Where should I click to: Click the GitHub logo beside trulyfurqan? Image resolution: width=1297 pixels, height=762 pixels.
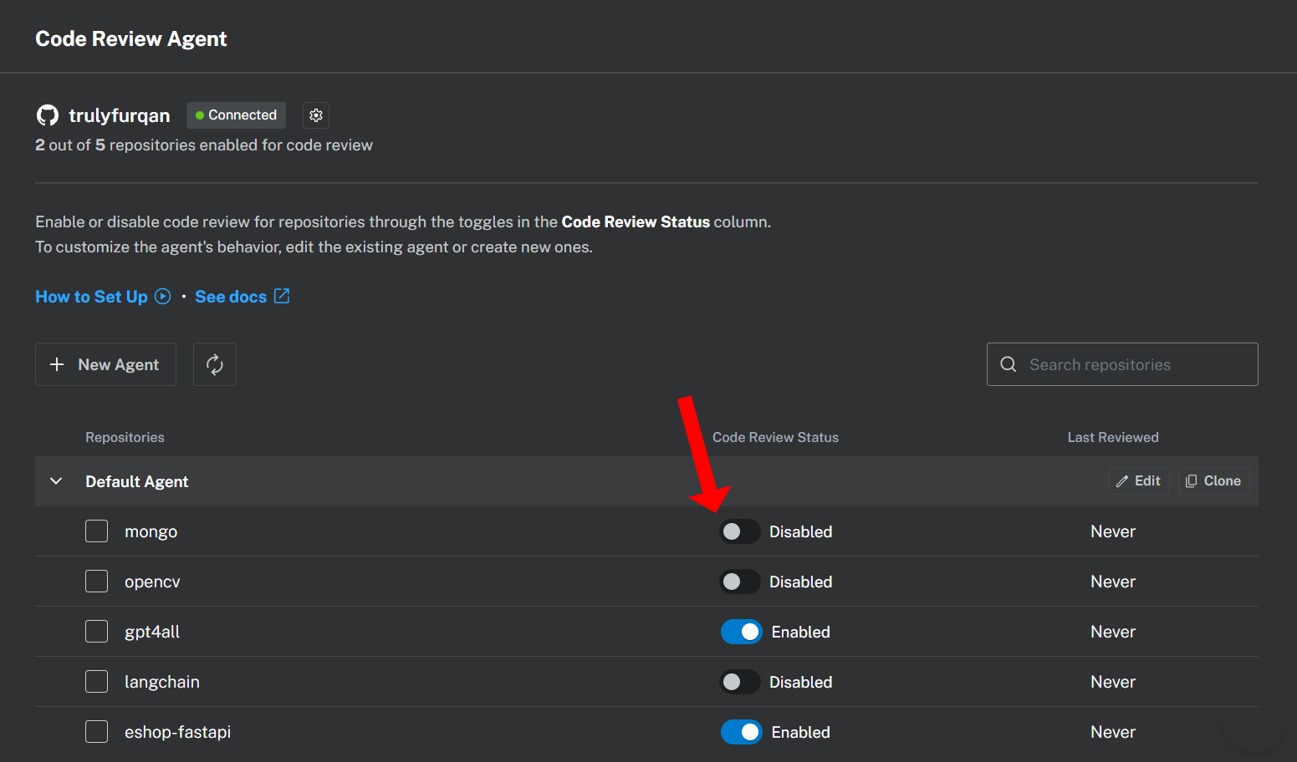(x=48, y=115)
